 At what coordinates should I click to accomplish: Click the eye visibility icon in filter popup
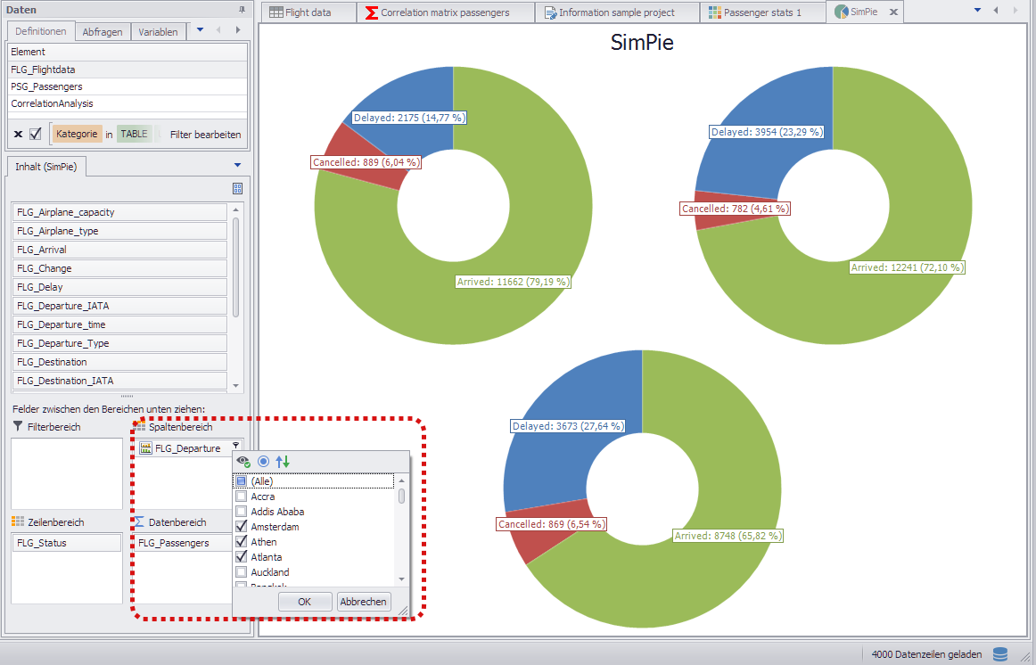click(x=243, y=461)
